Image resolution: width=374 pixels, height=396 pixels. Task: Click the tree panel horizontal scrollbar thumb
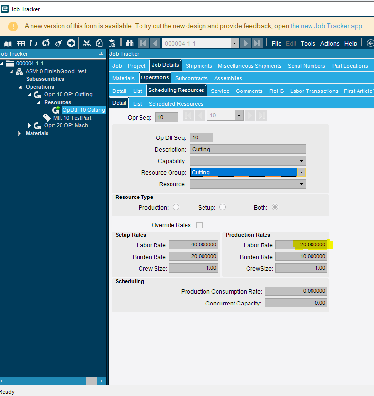[x=92, y=381]
